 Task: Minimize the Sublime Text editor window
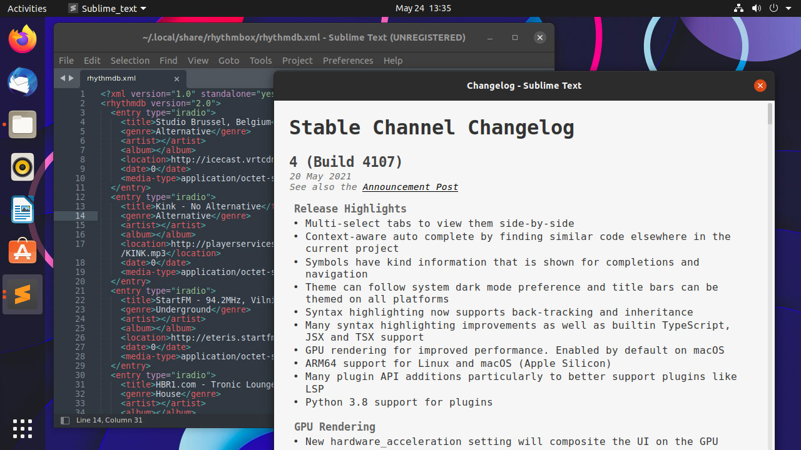(x=490, y=37)
